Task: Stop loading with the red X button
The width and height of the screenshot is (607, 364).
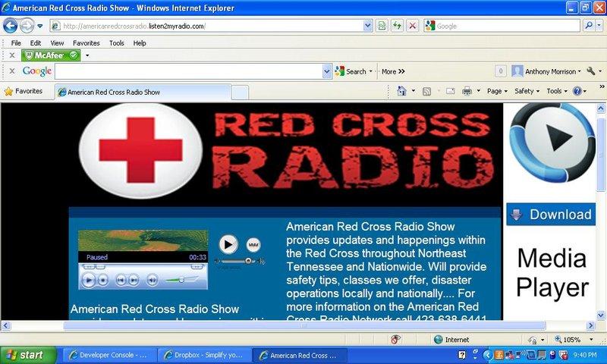Action: coord(413,26)
